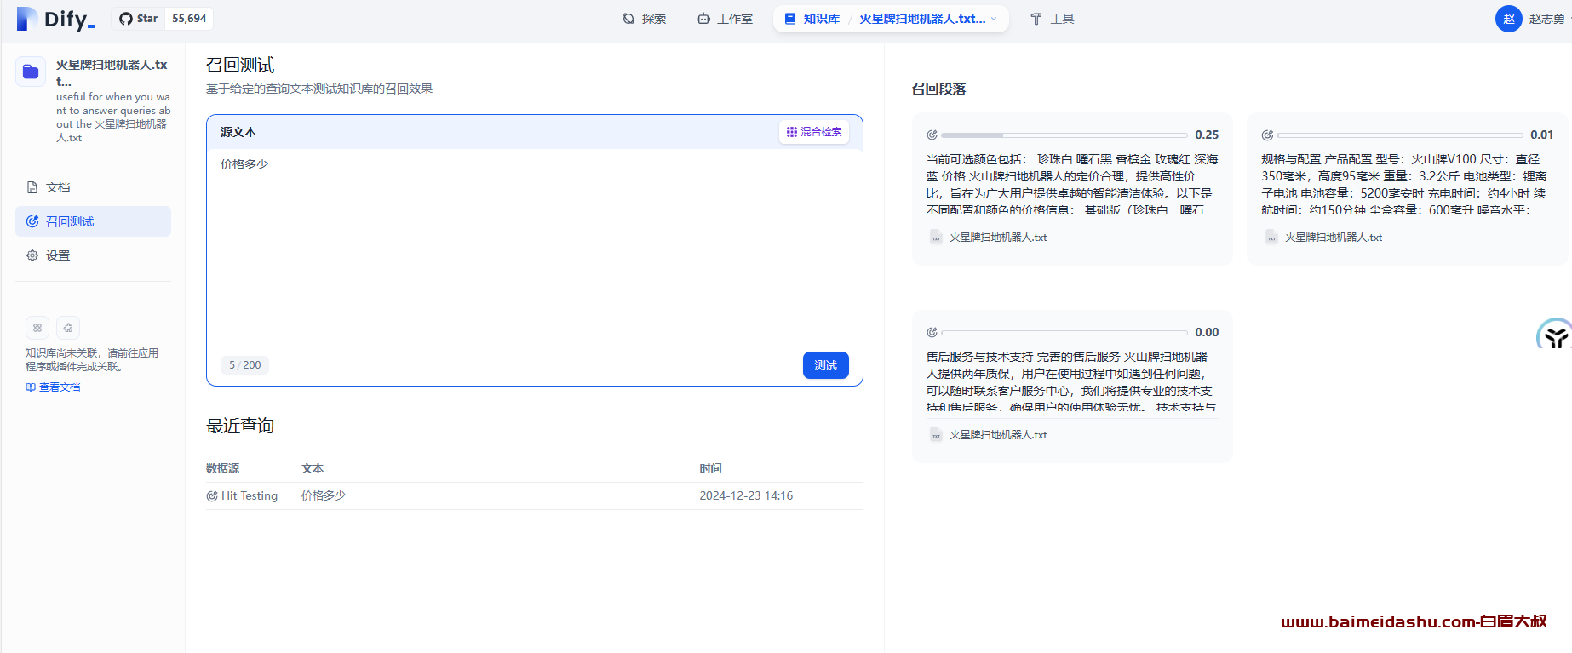Screen dimensions: 1572x653
Task: Click the Dify logo
Action: click(x=55, y=19)
